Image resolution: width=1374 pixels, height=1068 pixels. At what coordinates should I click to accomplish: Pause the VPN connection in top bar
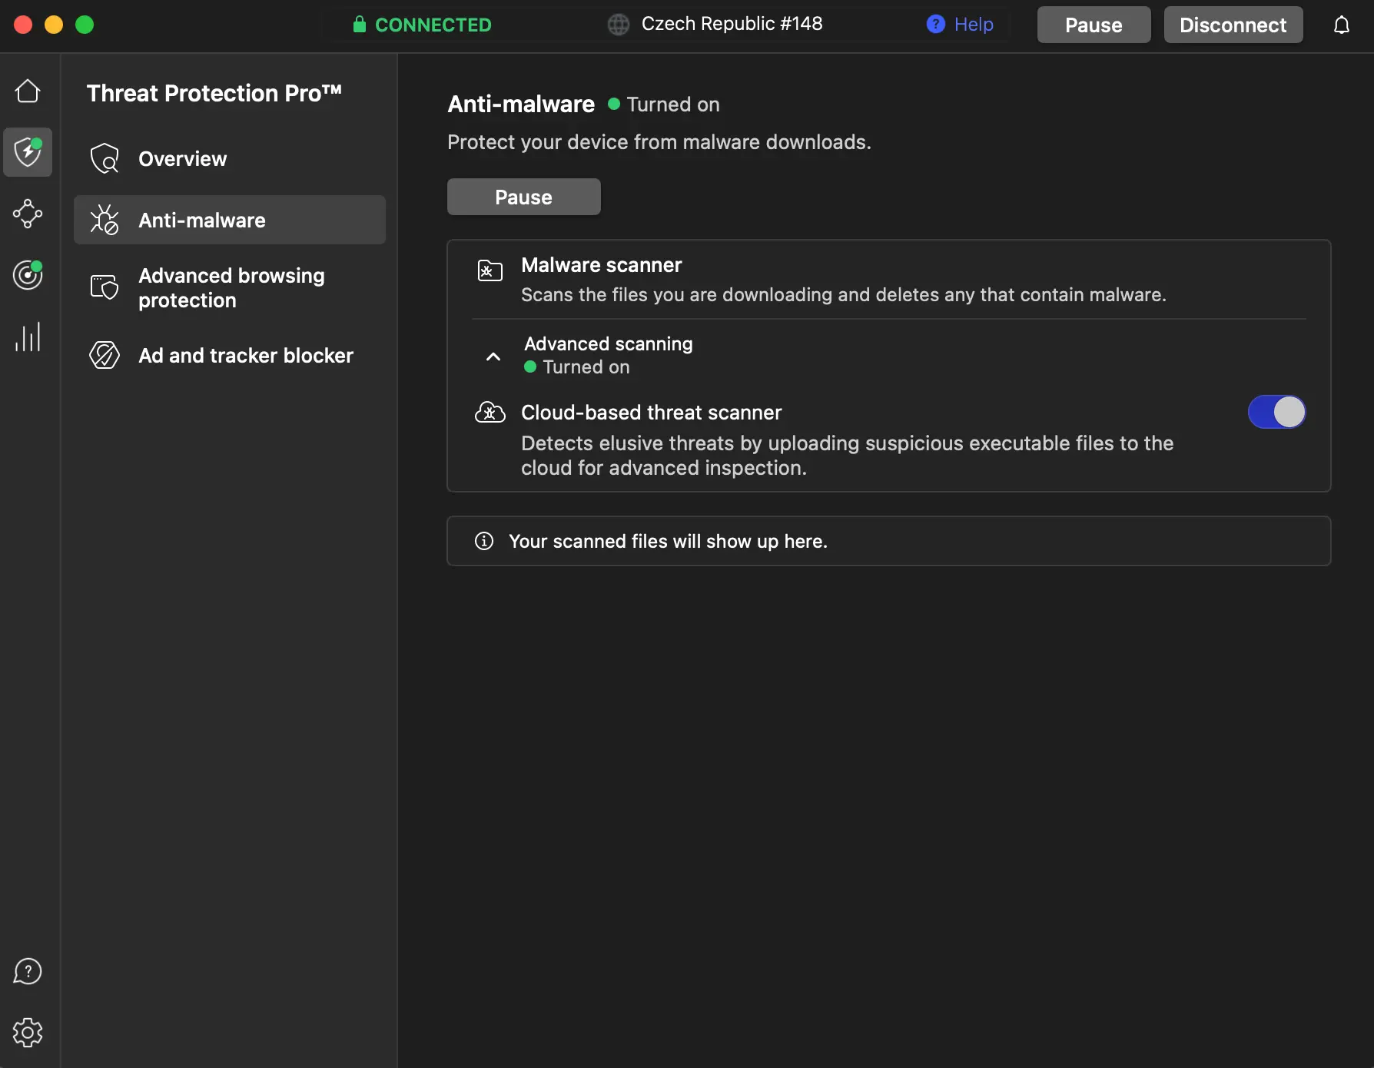(x=1093, y=25)
